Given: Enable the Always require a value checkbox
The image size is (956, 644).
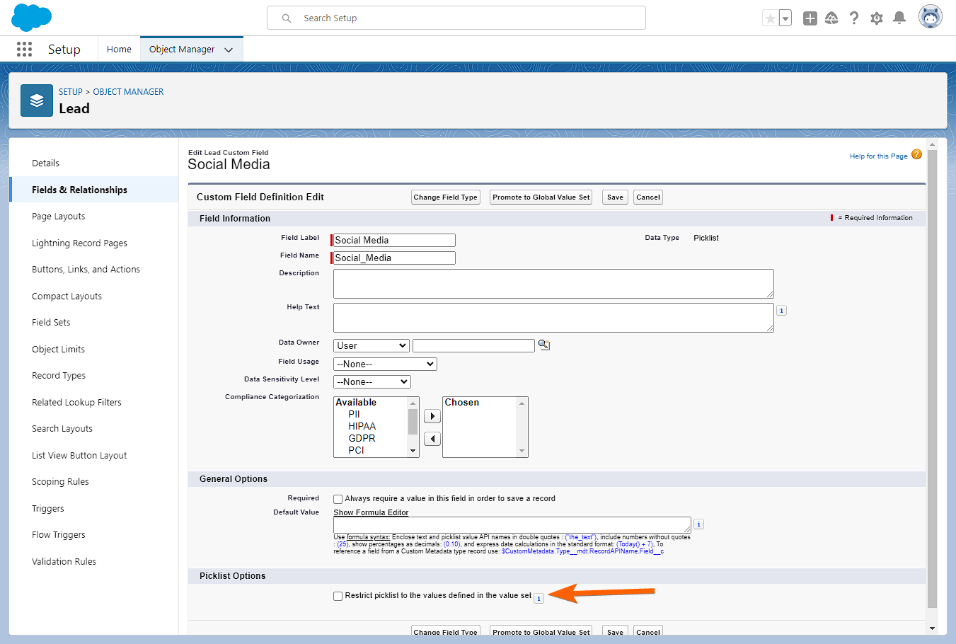Looking at the screenshot, I should coord(338,499).
